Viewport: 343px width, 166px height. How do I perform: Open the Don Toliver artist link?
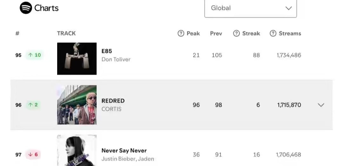(x=116, y=59)
